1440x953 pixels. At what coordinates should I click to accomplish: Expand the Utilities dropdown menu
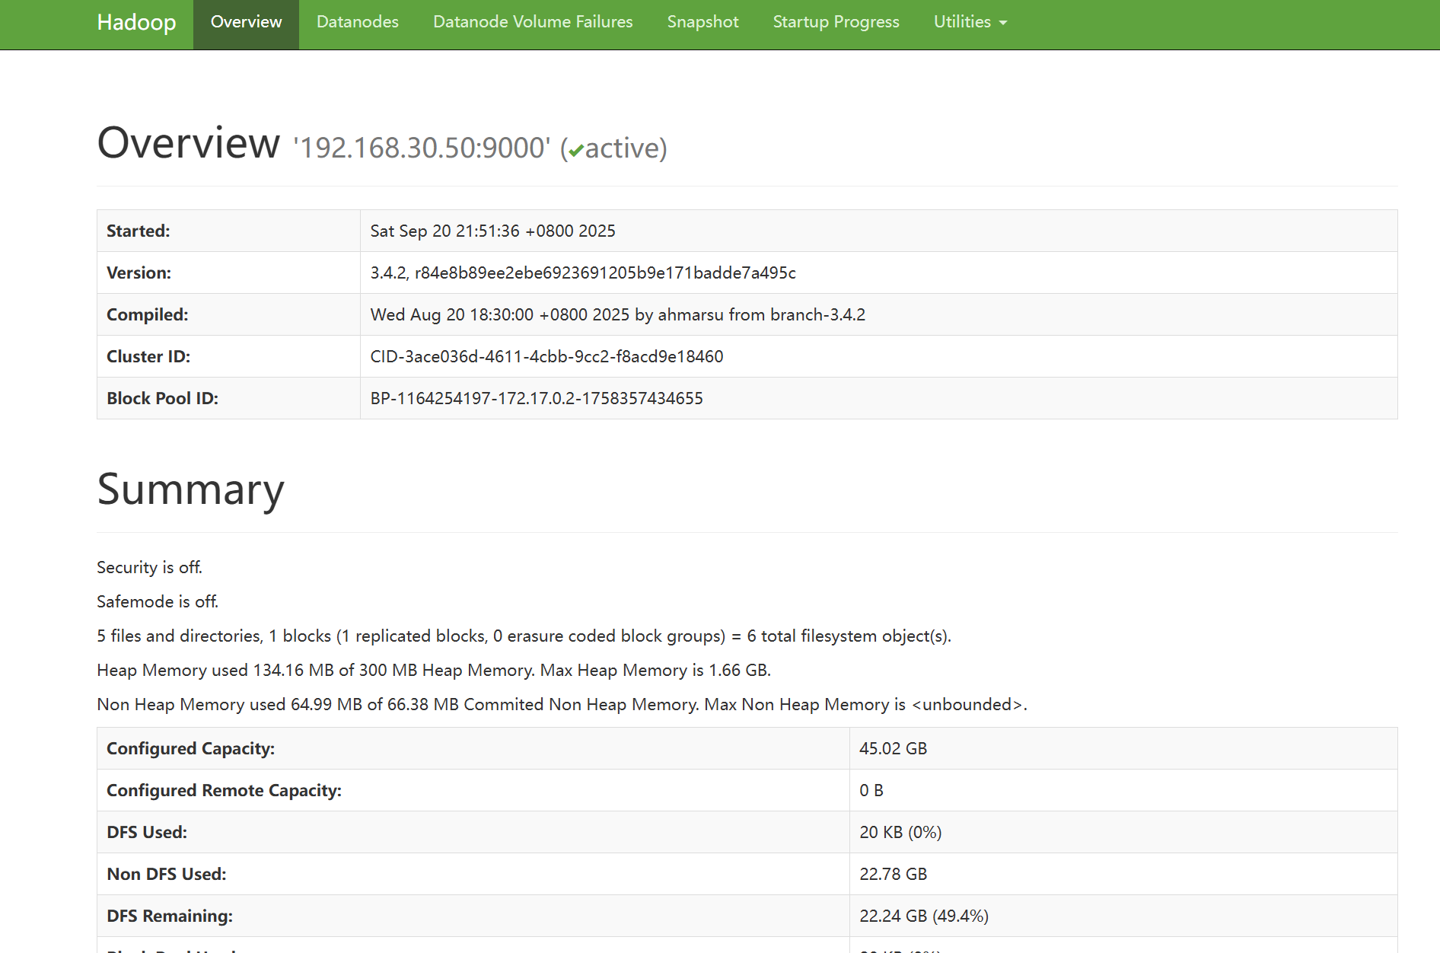point(970,23)
